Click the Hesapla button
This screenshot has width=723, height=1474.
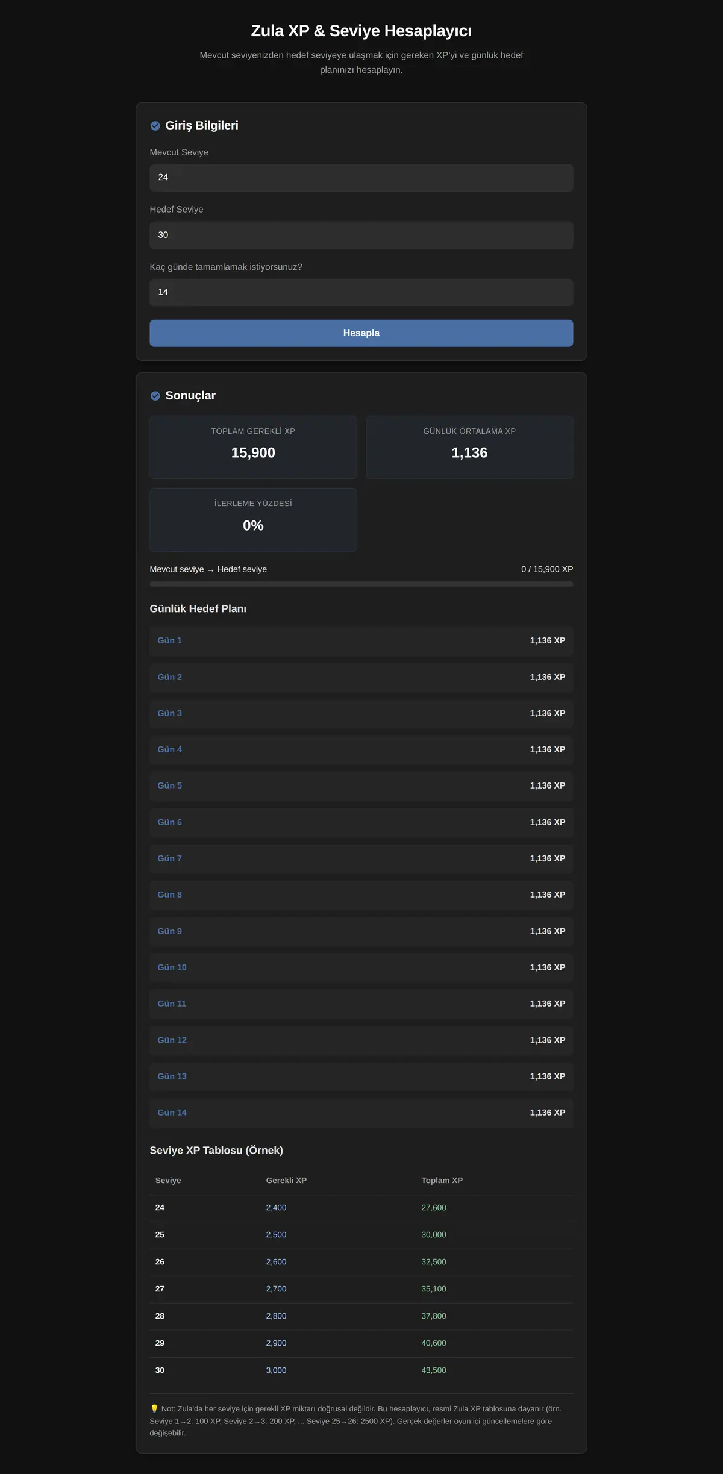(x=361, y=333)
